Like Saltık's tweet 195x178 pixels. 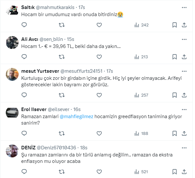click(99, 25)
